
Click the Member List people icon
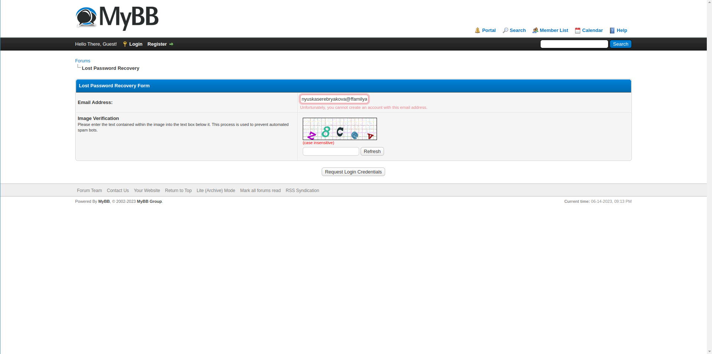tap(535, 30)
